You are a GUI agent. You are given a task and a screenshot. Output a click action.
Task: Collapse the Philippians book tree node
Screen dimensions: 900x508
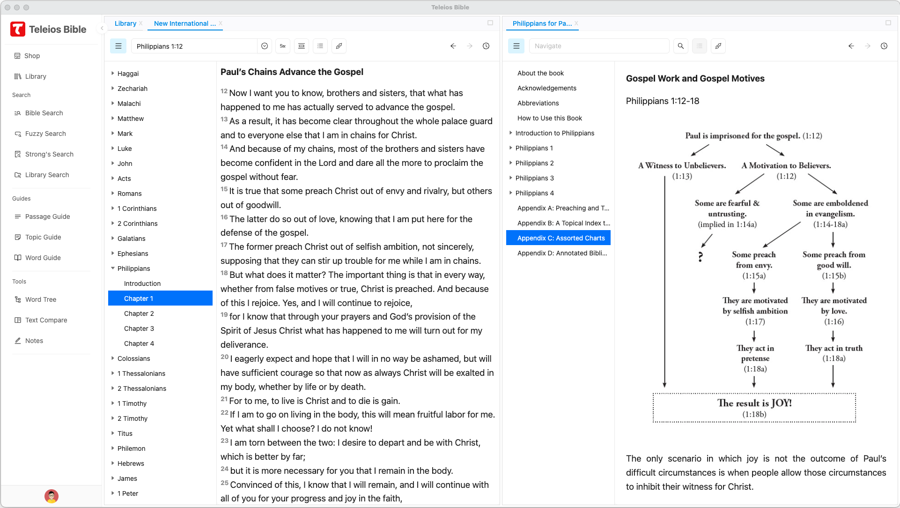point(113,269)
